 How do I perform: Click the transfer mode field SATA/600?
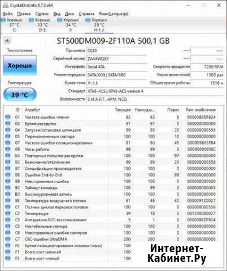pyautogui.click(x=117, y=75)
